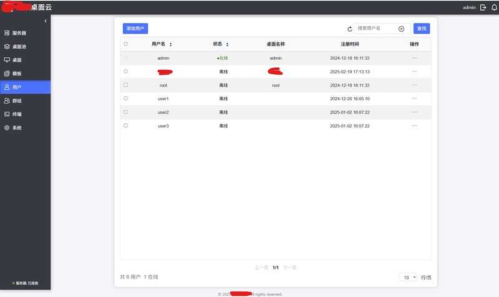This screenshot has width=499, height=297.
Task: Click the 1/1 page indicator
Action: [276, 268]
